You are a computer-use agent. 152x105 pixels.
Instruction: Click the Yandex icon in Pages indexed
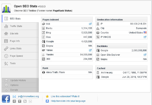tap(43, 55)
